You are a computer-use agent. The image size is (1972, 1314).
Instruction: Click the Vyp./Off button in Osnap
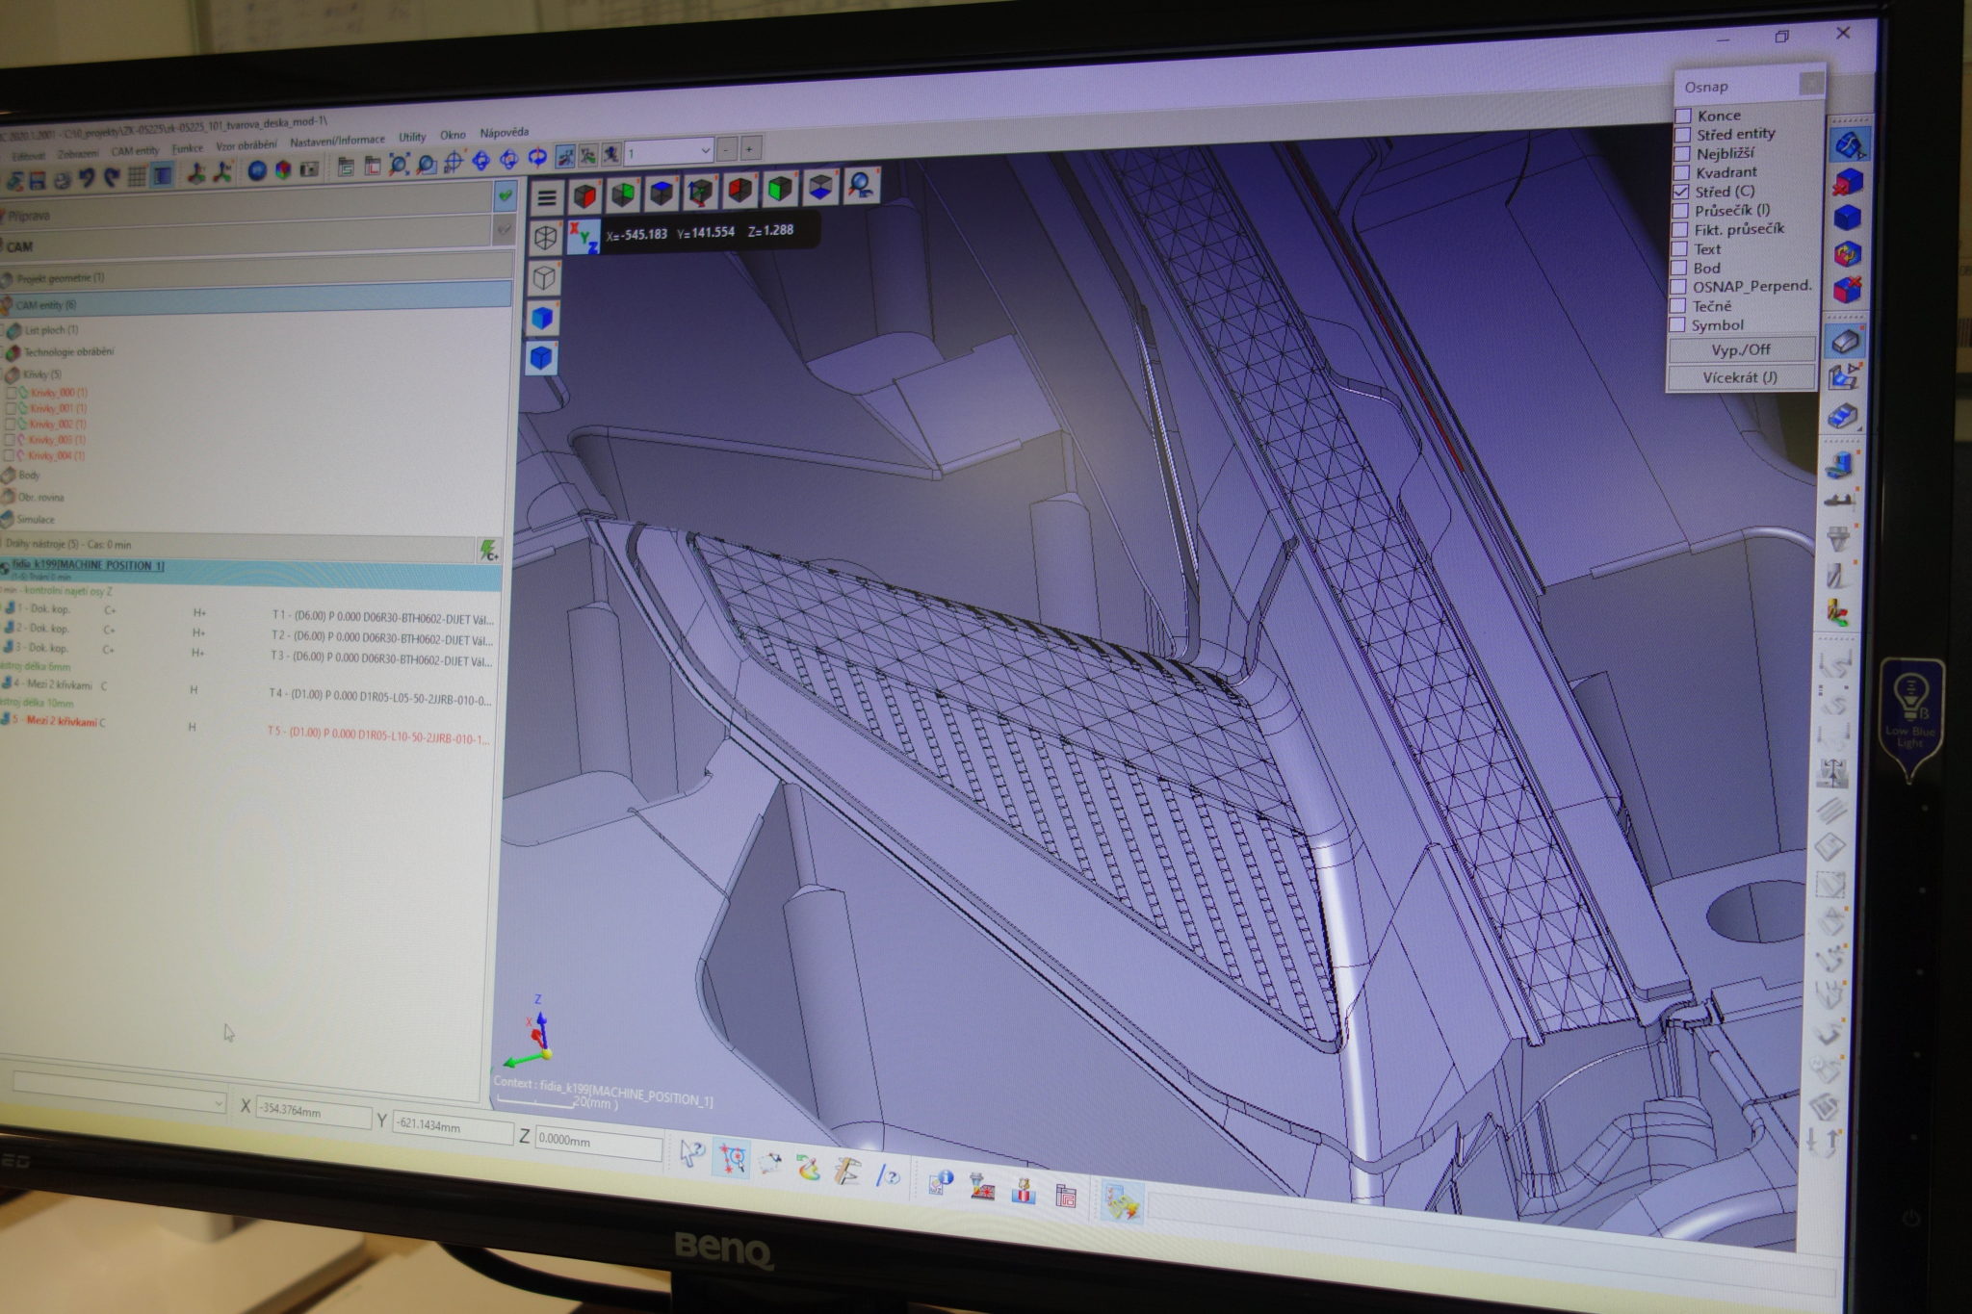click(1741, 349)
